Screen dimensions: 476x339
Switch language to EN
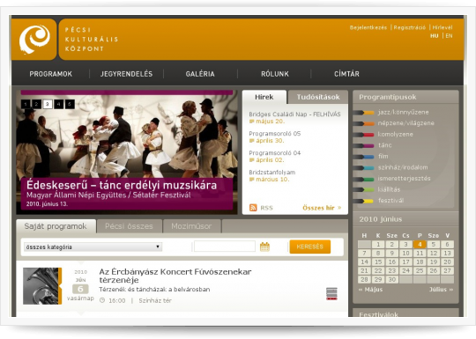(x=449, y=36)
